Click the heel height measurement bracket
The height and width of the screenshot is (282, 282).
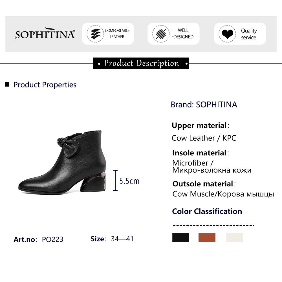[115, 180]
